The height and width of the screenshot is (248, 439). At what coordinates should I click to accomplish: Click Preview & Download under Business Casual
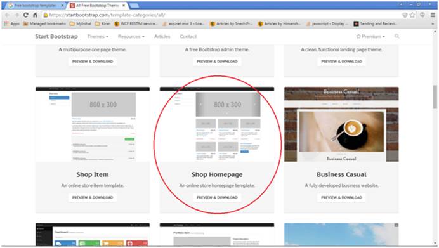point(341,197)
